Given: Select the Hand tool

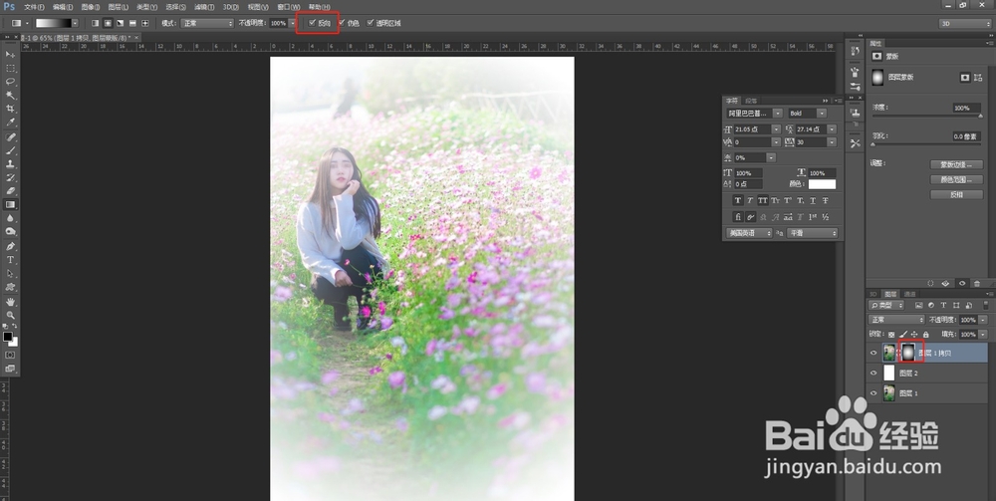Looking at the screenshot, I should [10, 301].
